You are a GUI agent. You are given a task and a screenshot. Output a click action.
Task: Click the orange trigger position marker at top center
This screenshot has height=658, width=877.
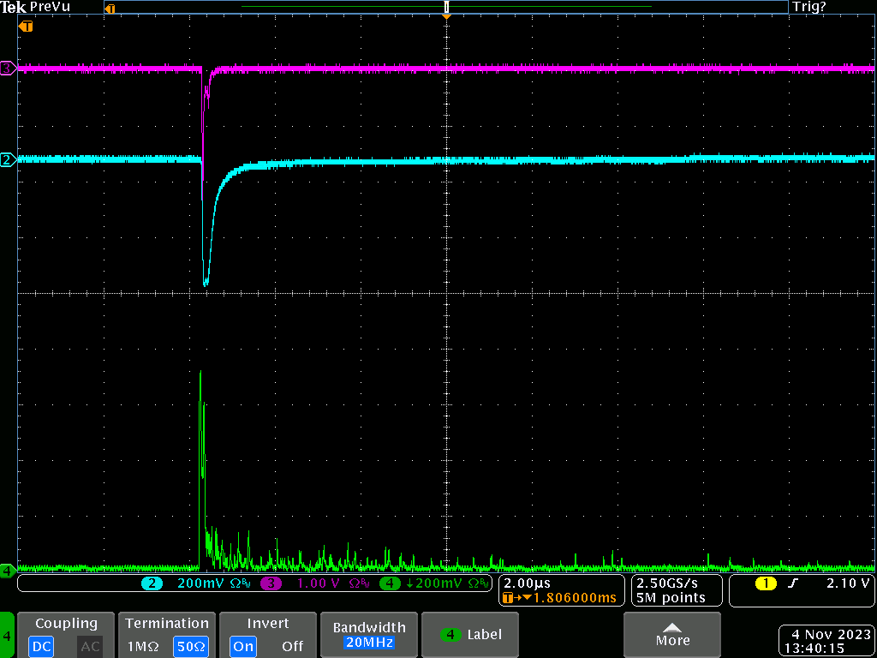click(446, 15)
